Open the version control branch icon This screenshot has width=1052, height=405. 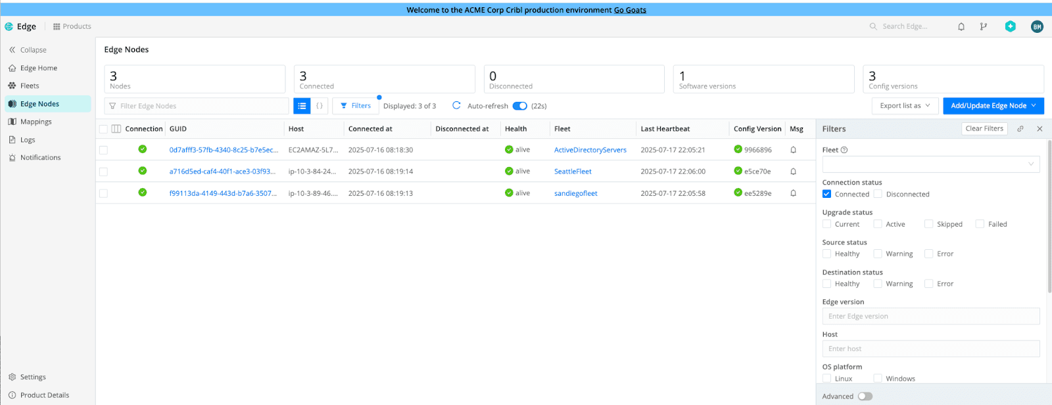click(x=983, y=27)
